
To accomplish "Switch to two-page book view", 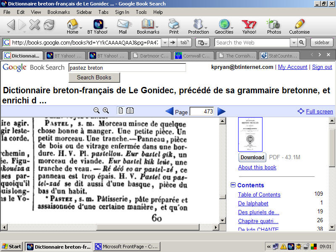I will click(130, 110).
